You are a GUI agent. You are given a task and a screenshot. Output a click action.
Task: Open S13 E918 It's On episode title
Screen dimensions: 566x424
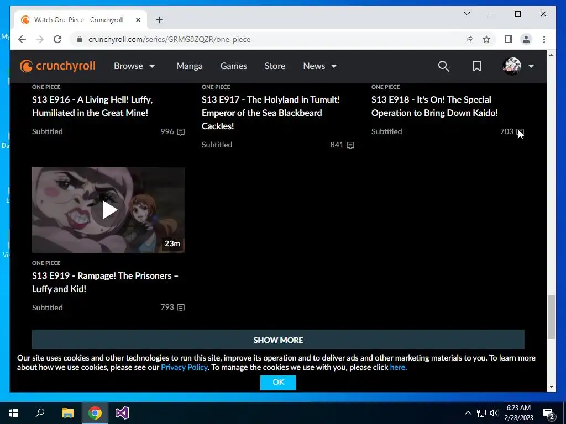[434, 106]
